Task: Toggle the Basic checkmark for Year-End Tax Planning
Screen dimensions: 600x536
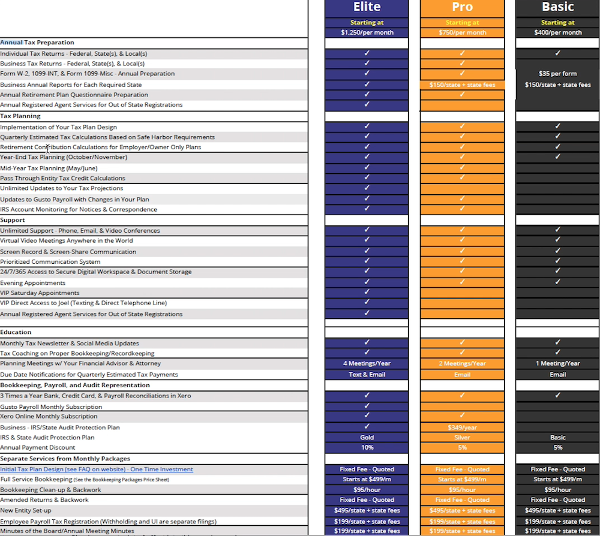Action: coord(557,157)
